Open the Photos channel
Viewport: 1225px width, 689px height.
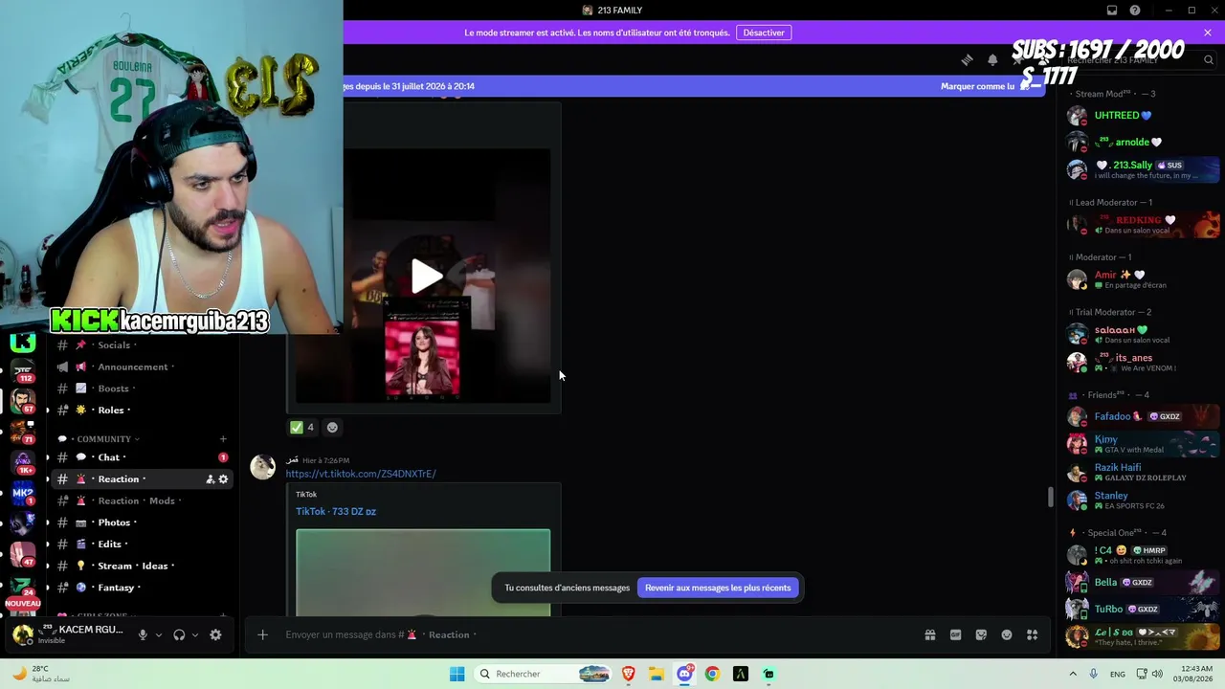click(141, 522)
